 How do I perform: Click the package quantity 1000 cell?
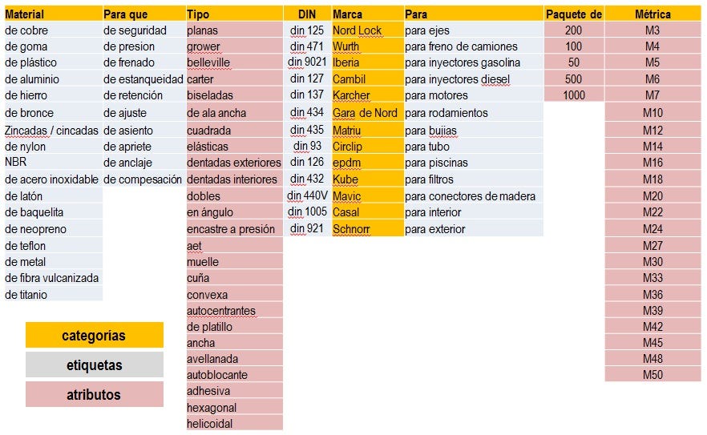click(x=574, y=95)
